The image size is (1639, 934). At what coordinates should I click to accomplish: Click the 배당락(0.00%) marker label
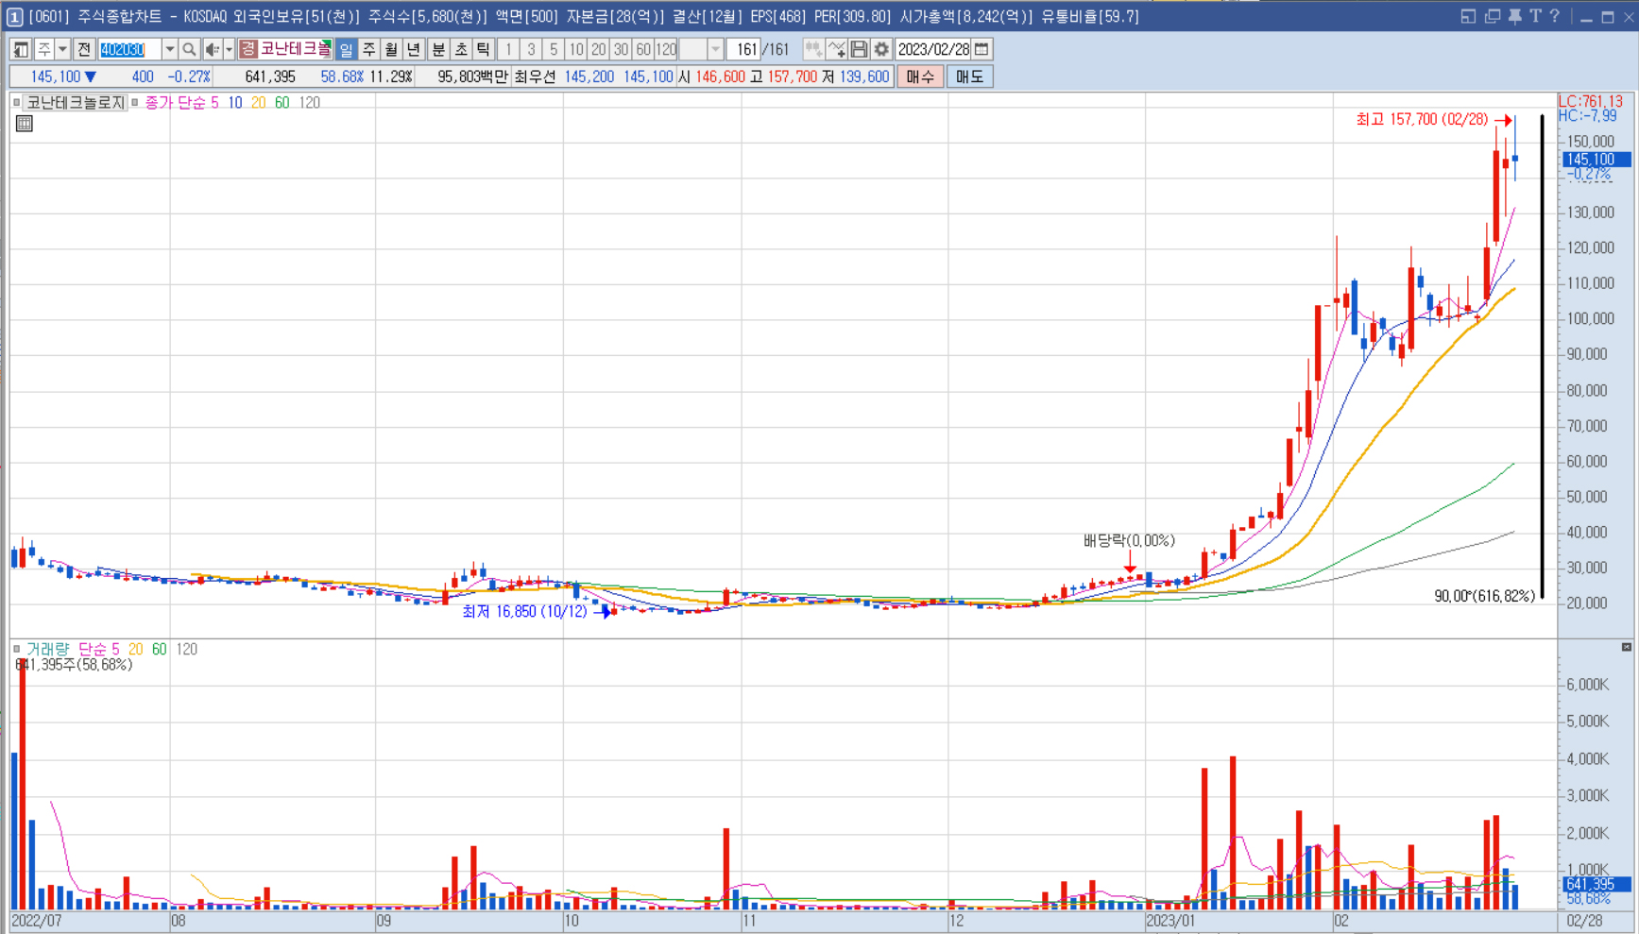[x=1129, y=540]
